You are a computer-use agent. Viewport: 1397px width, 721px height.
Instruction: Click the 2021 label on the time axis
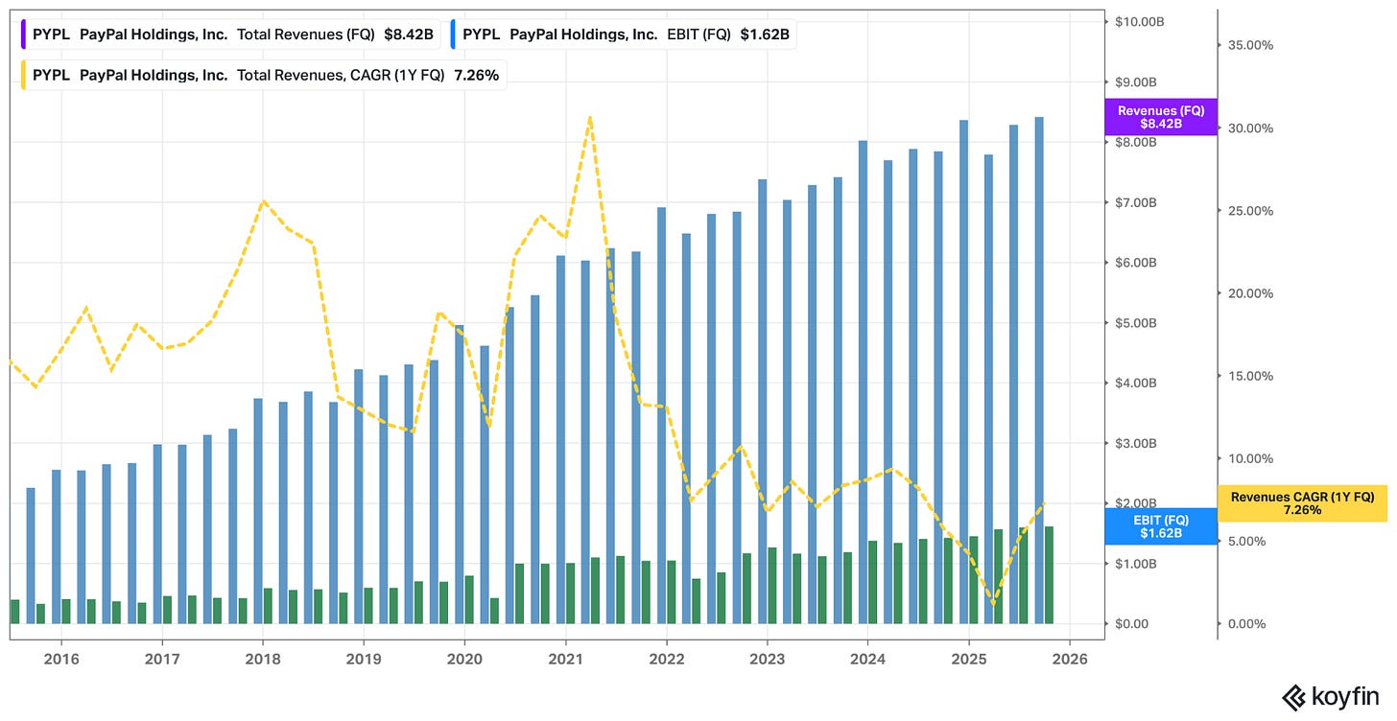[x=565, y=659]
